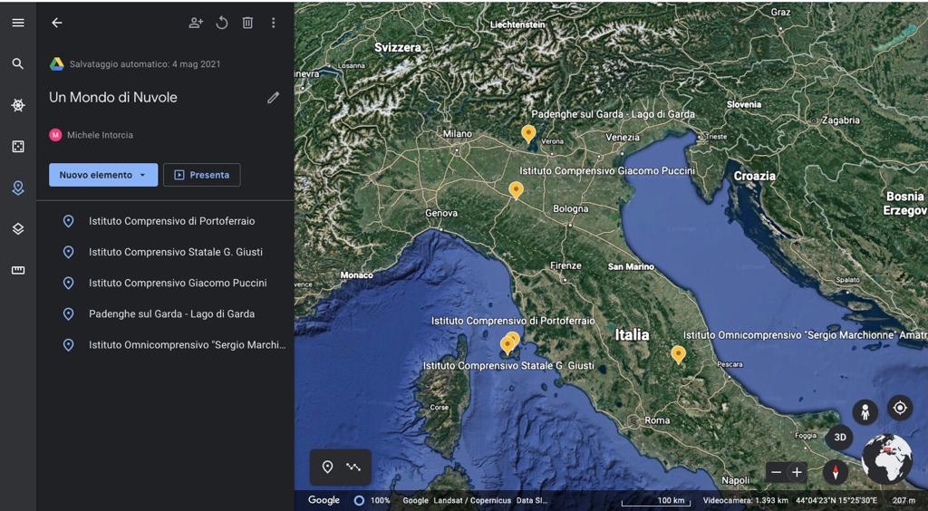Click the Milano city label

[x=458, y=134]
